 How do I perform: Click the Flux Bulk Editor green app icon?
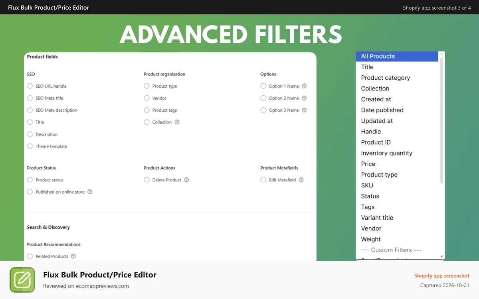pos(22,280)
